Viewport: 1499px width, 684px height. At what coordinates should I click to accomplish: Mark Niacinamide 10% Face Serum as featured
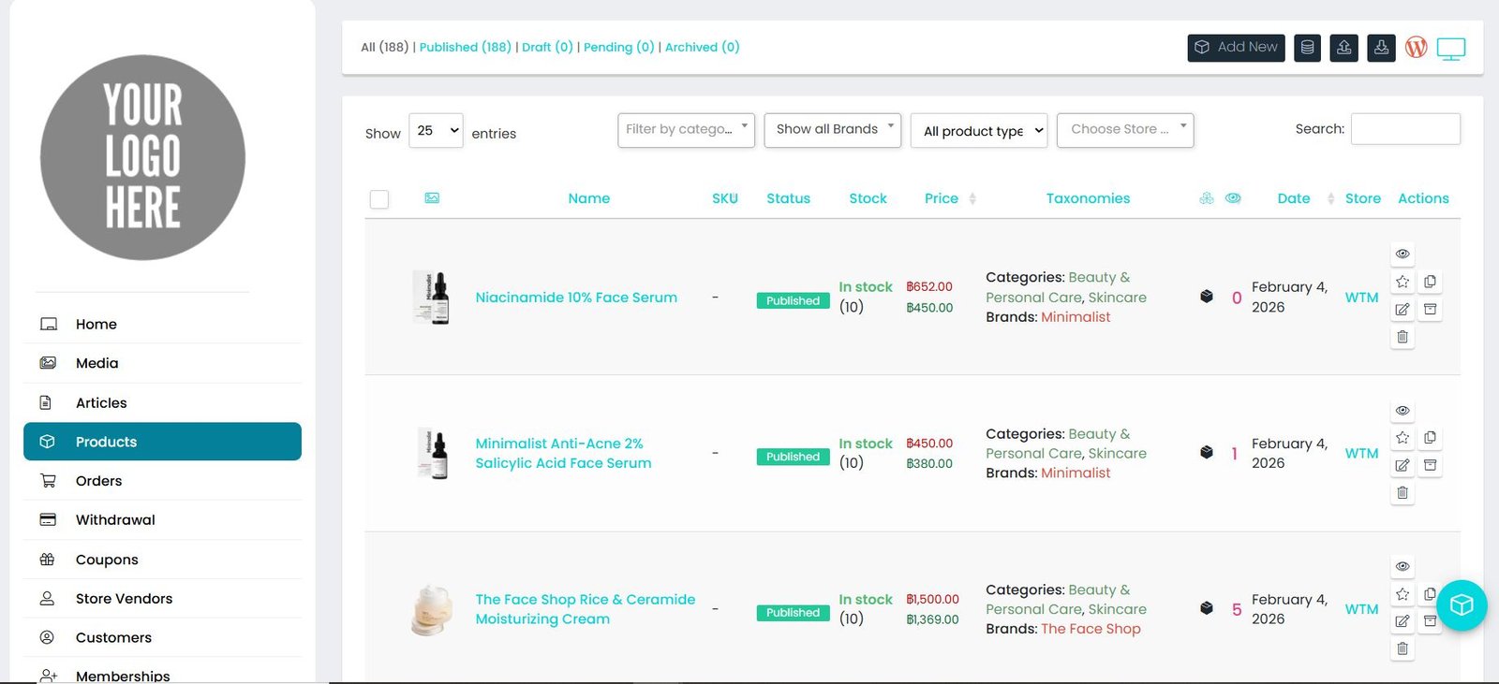coord(1402,282)
